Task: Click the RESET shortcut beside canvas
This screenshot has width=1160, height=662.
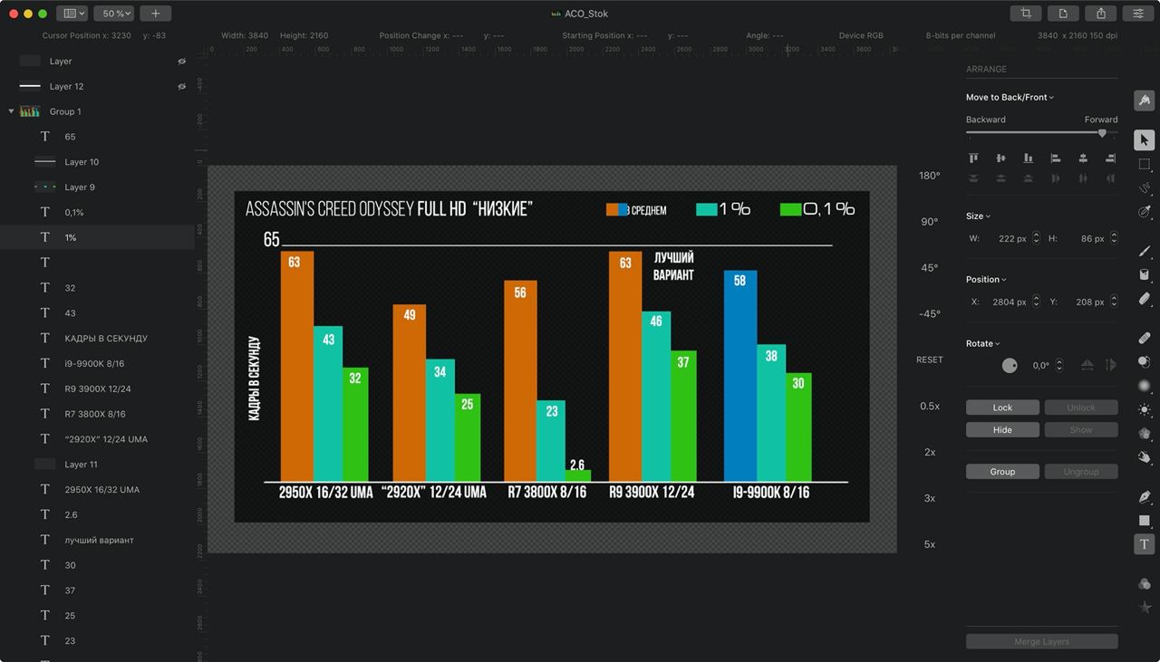Action: (930, 360)
